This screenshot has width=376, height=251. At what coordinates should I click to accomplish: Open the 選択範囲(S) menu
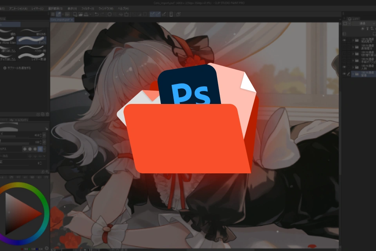click(x=55, y=8)
